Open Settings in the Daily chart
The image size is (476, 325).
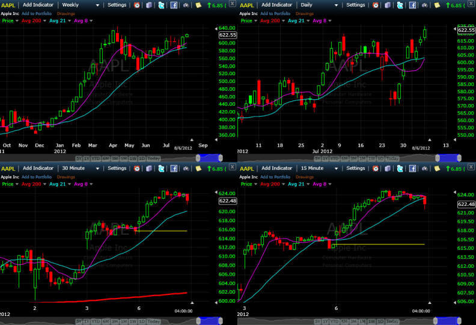coord(355,5)
